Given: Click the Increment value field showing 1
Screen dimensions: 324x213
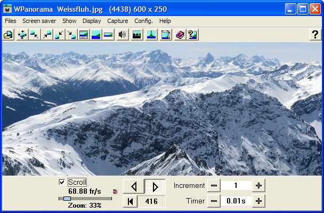Looking at the screenshot, I should click(236, 185).
